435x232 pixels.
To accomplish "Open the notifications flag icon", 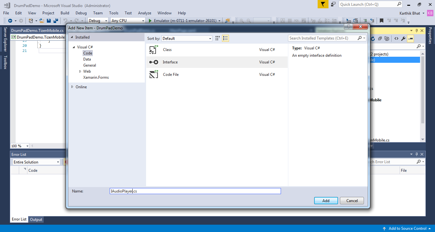I will [323, 4].
